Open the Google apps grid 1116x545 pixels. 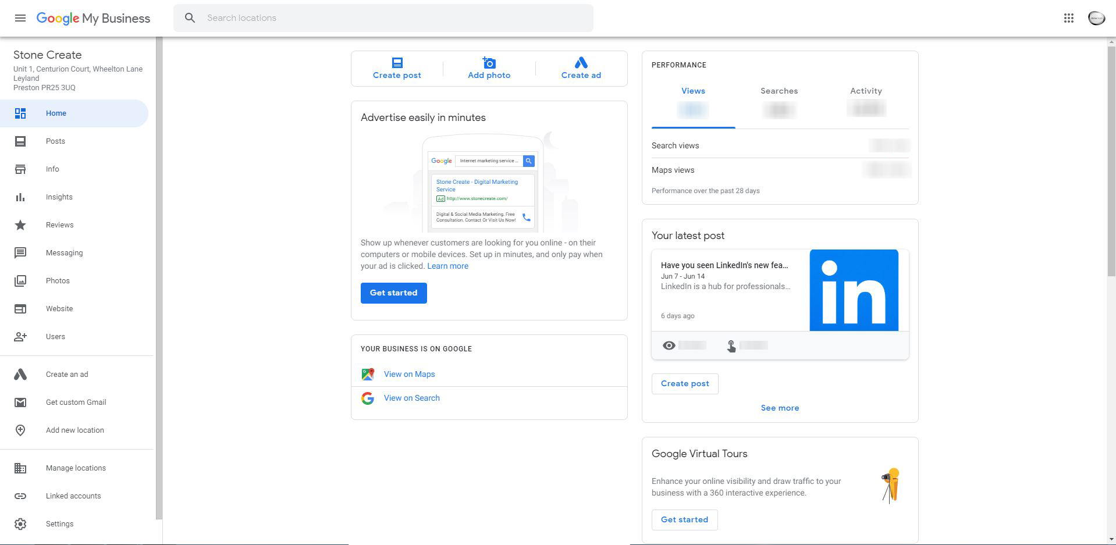[x=1068, y=18]
